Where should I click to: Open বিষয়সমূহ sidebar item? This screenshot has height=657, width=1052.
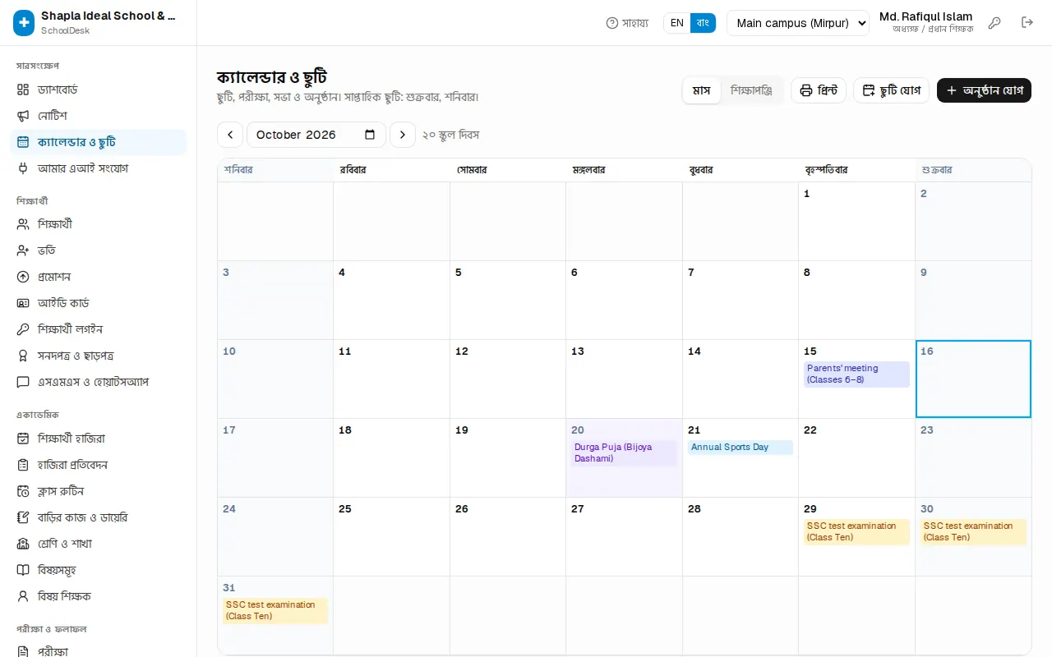click(98, 570)
